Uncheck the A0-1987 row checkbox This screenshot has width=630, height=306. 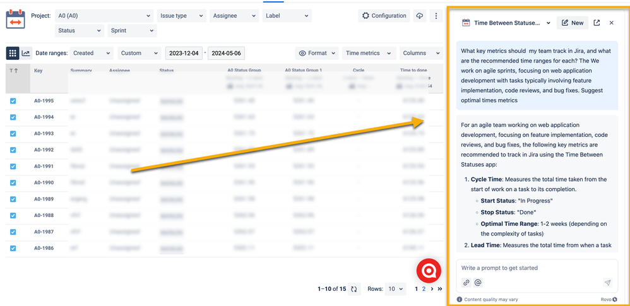pyautogui.click(x=13, y=232)
